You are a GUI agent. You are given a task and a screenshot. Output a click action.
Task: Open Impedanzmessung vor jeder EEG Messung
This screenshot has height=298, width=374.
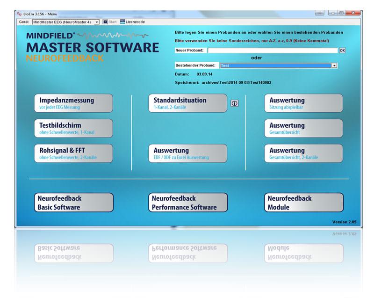click(73, 103)
